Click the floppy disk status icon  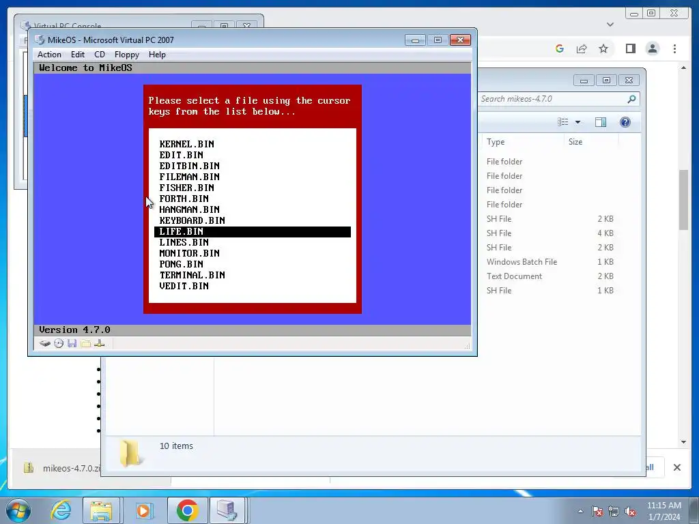pyautogui.click(x=72, y=344)
